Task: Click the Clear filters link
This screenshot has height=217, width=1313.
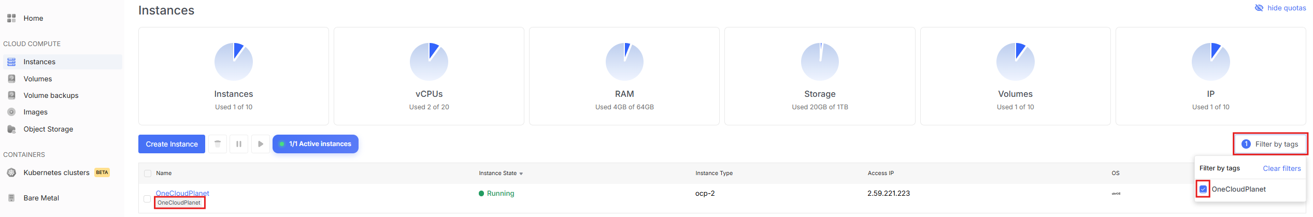Action: (1281, 169)
